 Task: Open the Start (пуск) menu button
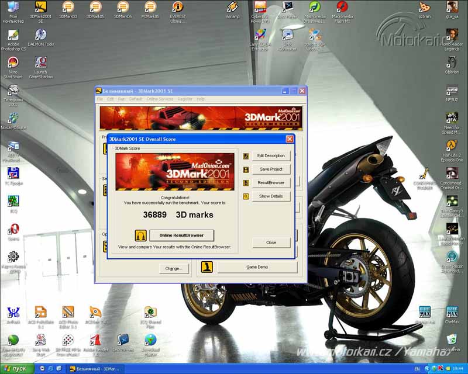click(16, 369)
